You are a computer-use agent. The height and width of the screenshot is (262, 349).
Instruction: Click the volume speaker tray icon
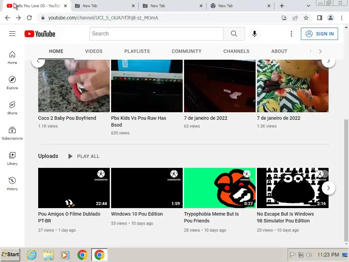pyautogui.click(x=309, y=254)
